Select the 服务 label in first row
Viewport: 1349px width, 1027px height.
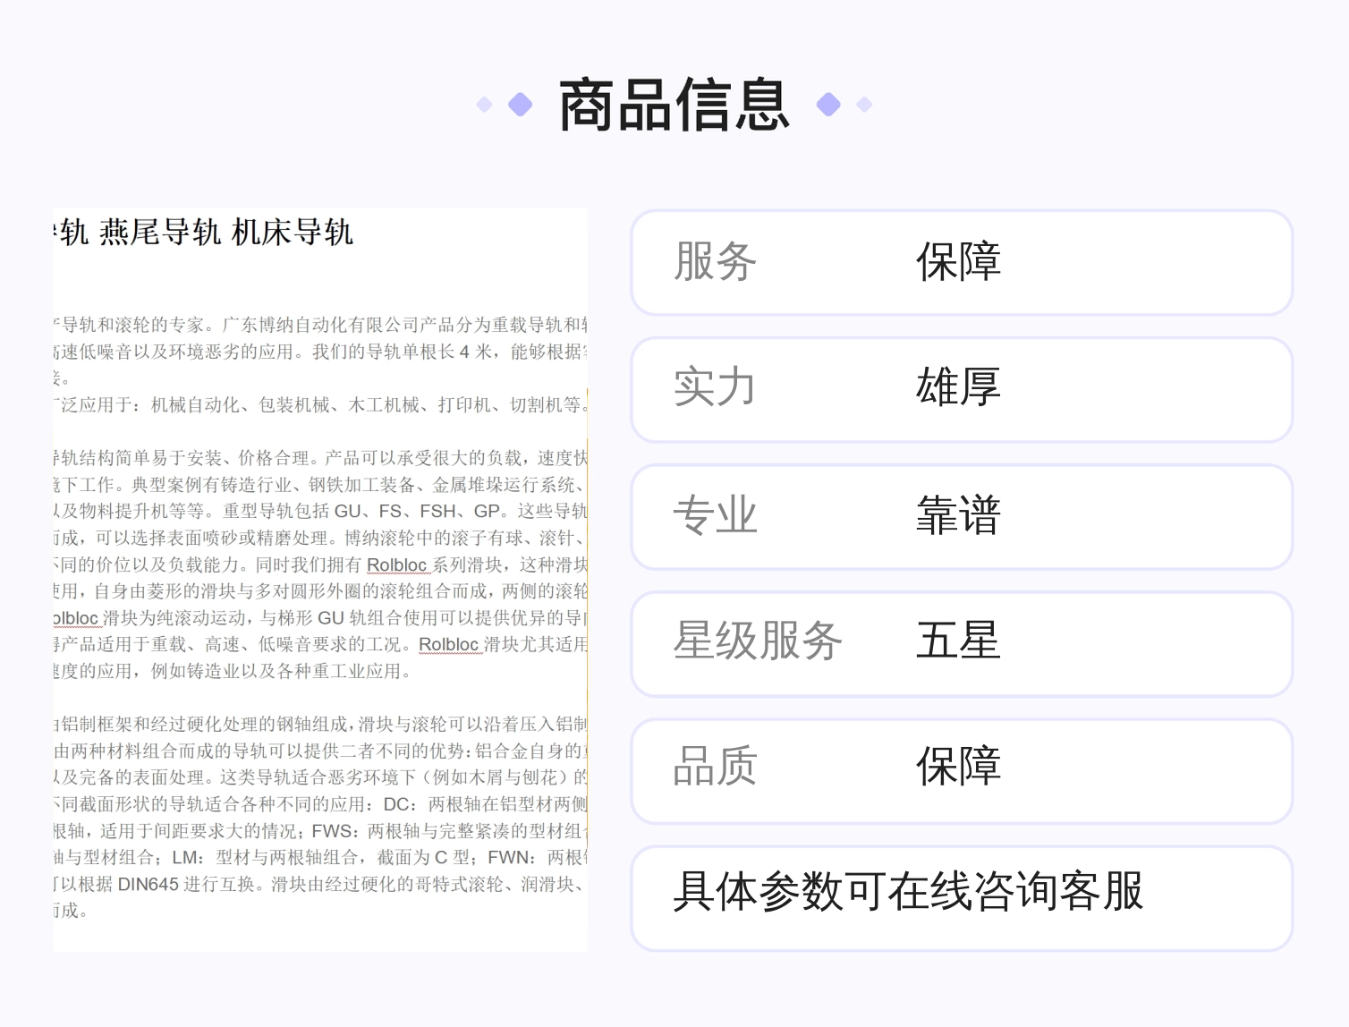tap(715, 262)
